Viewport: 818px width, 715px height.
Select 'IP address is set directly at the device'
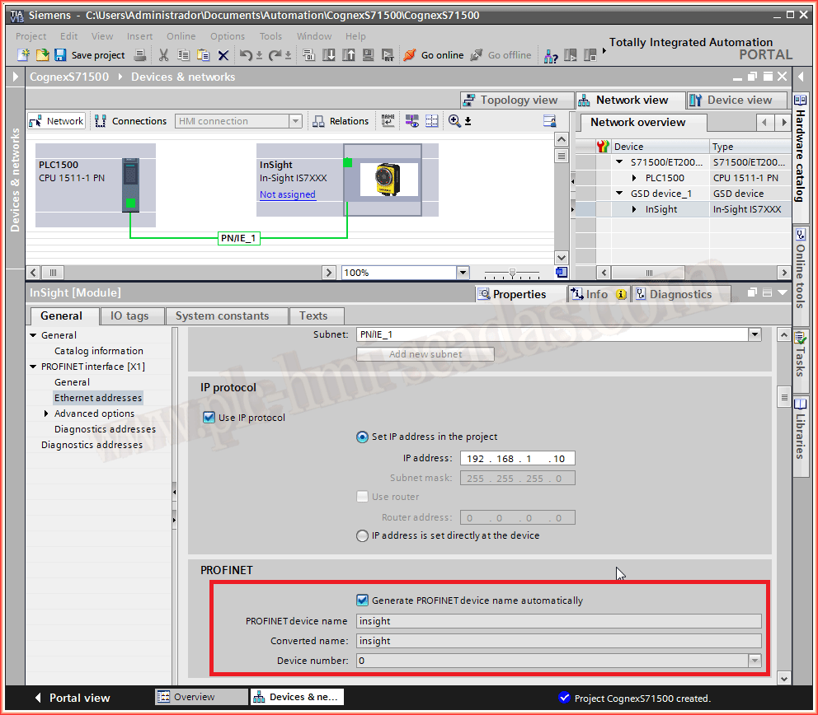tap(362, 535)
